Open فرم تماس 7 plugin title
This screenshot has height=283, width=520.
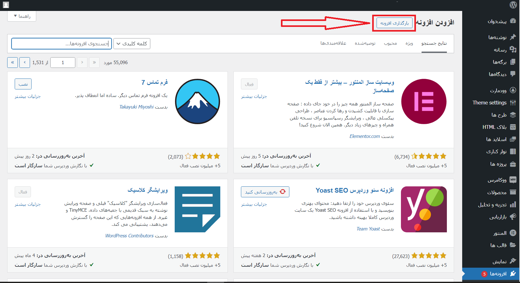[x=154, y=82]
